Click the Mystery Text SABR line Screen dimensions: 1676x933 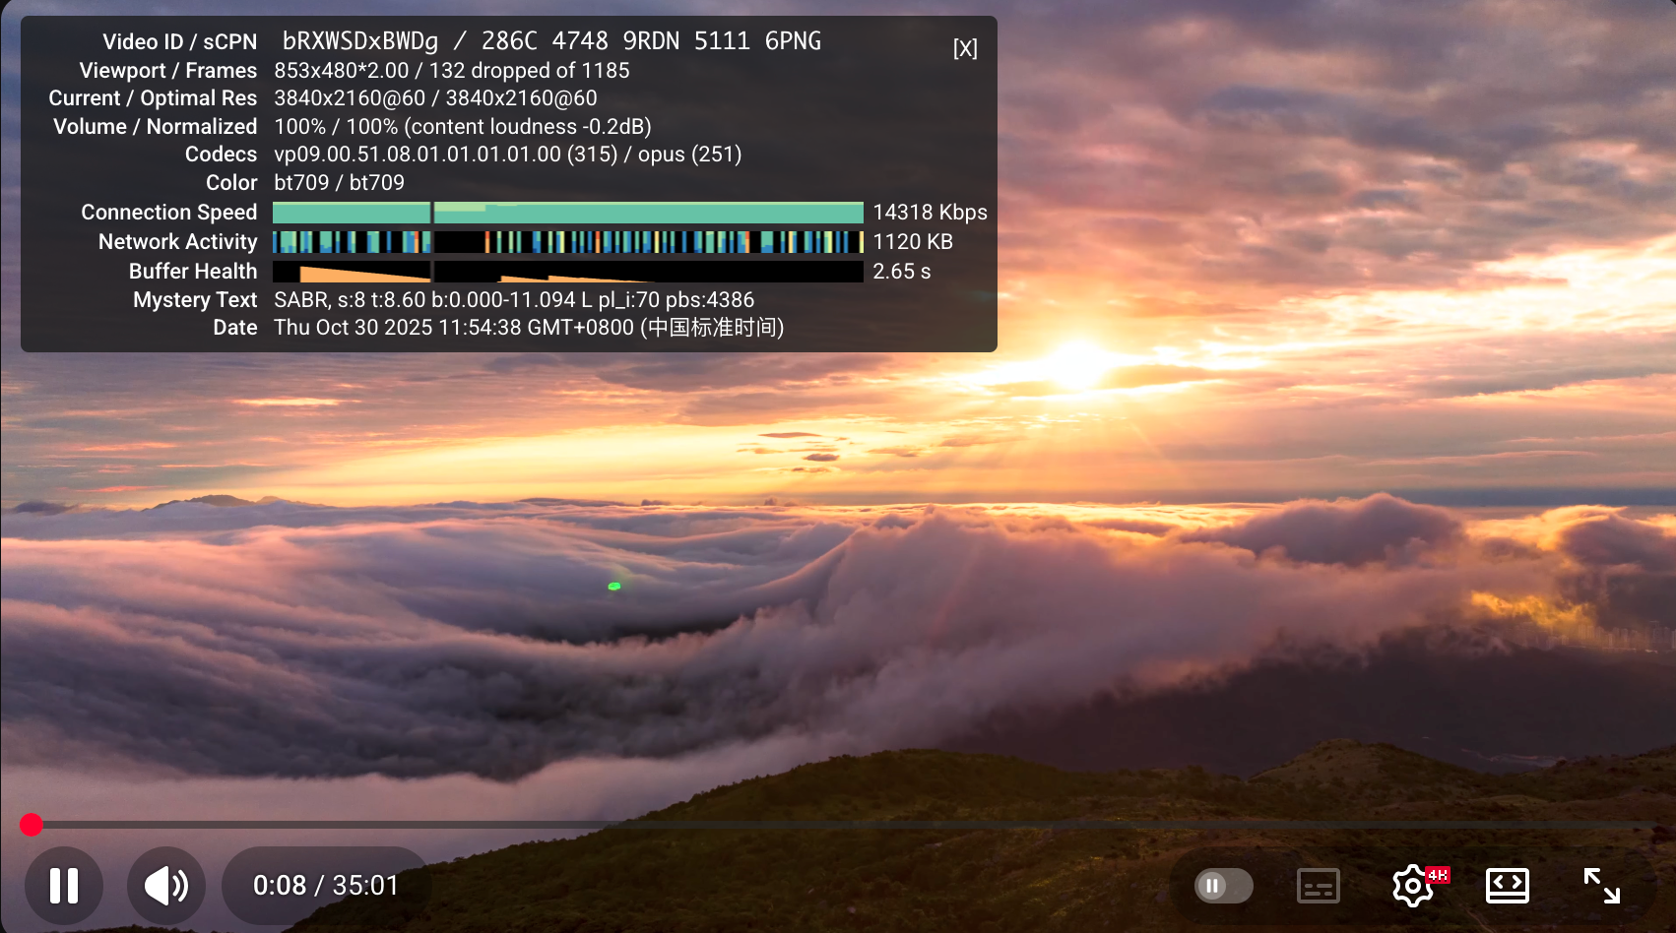[513, 300]
